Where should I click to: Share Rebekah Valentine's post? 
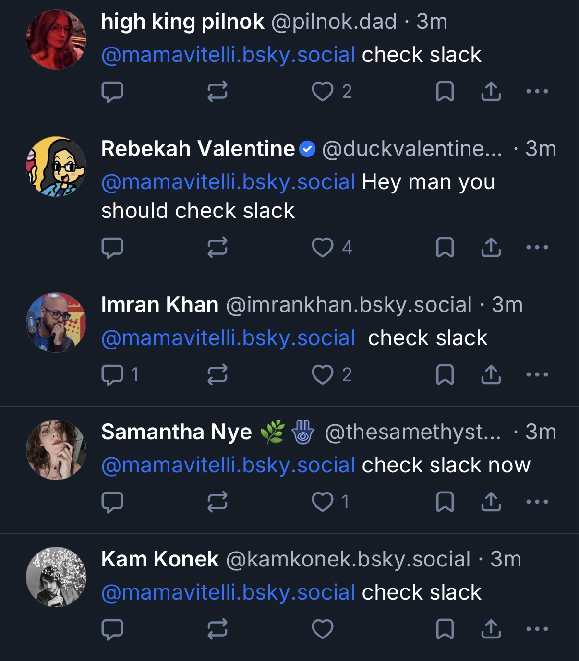pyautogui.click(x=491, y=247)
